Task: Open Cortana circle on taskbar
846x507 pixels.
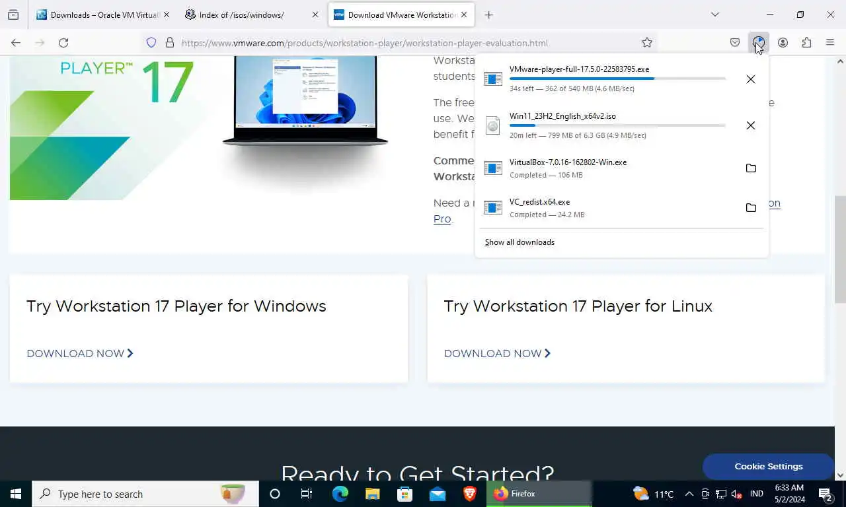Action: [275, 494]
